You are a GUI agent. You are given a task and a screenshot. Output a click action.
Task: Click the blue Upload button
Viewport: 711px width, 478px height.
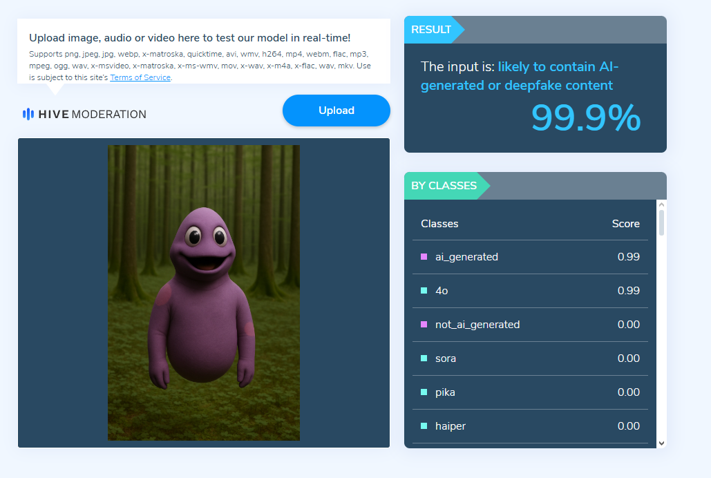click(336, 111)
